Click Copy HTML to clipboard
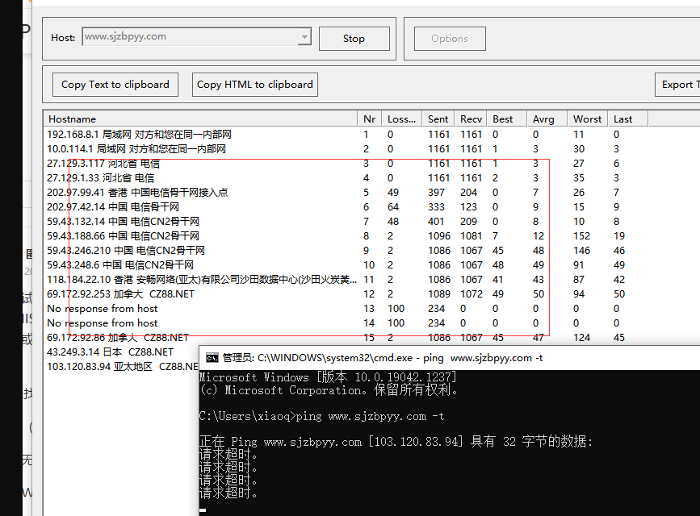The height and width of the screenshot is (516, 700). [255, 85]
